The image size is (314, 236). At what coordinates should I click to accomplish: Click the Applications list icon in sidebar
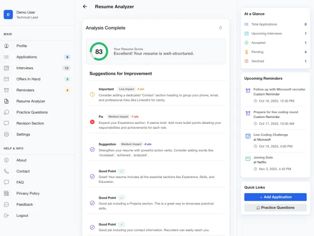pyautogui.click(x=6, y=57)
